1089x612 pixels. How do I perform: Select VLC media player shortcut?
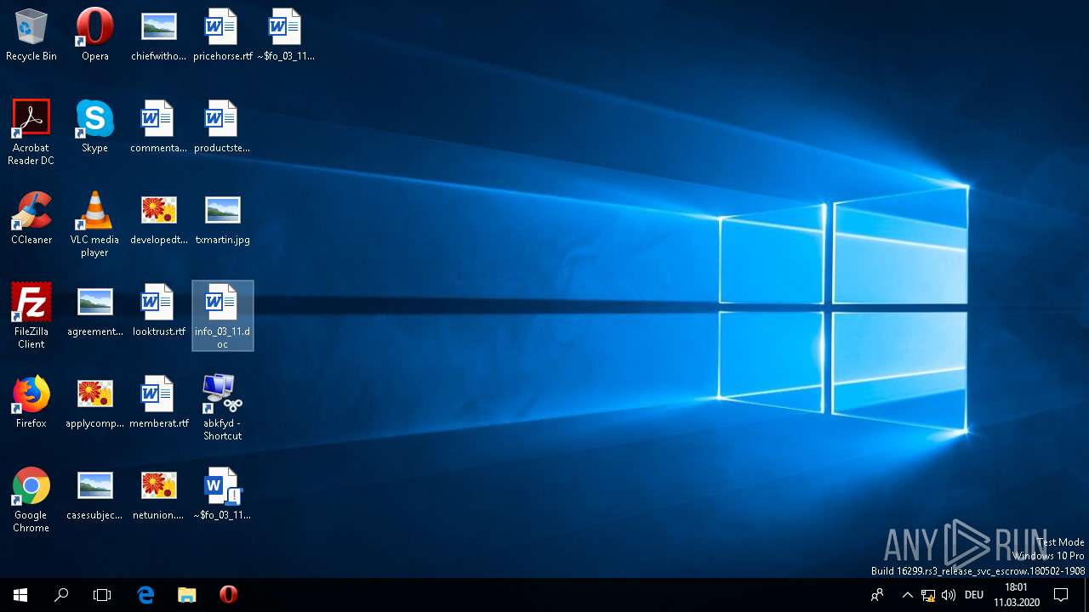94,224
